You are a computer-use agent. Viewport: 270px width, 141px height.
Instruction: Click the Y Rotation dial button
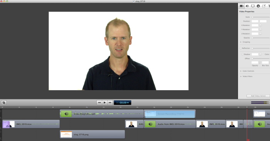[x=260, y=30]
